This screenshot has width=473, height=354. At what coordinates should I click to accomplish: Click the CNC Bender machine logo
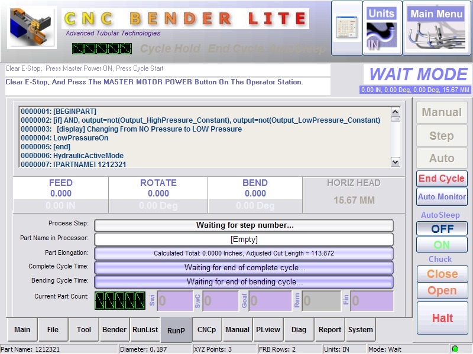32,27
